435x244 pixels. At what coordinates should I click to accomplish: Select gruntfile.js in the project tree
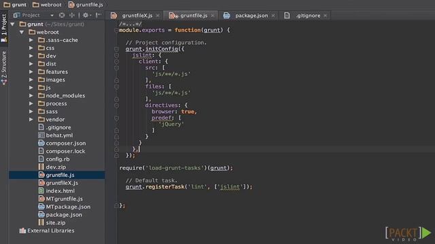pos(60,175)
